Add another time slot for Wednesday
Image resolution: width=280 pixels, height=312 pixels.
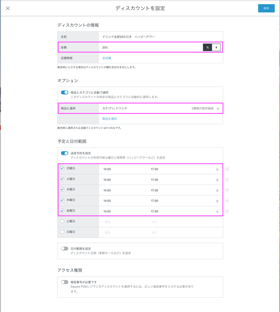(227, 190)
